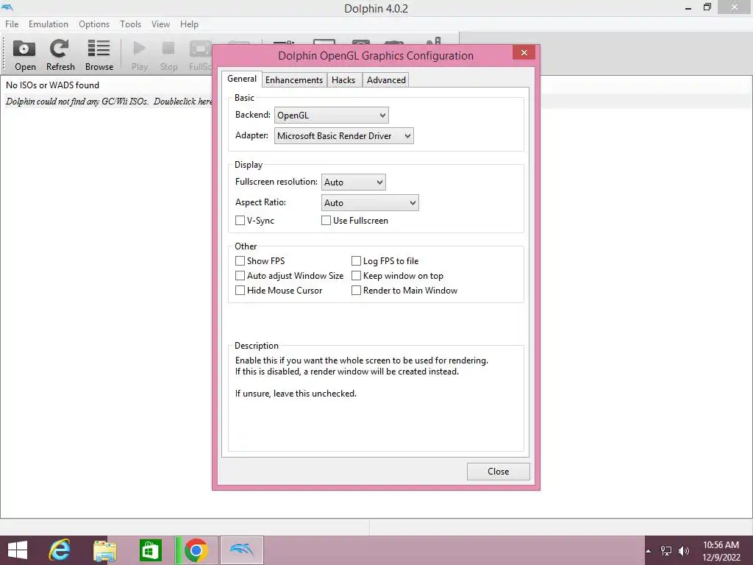Select the General tab
Viewport: 753px width, 565px height.
pos(241,79)
